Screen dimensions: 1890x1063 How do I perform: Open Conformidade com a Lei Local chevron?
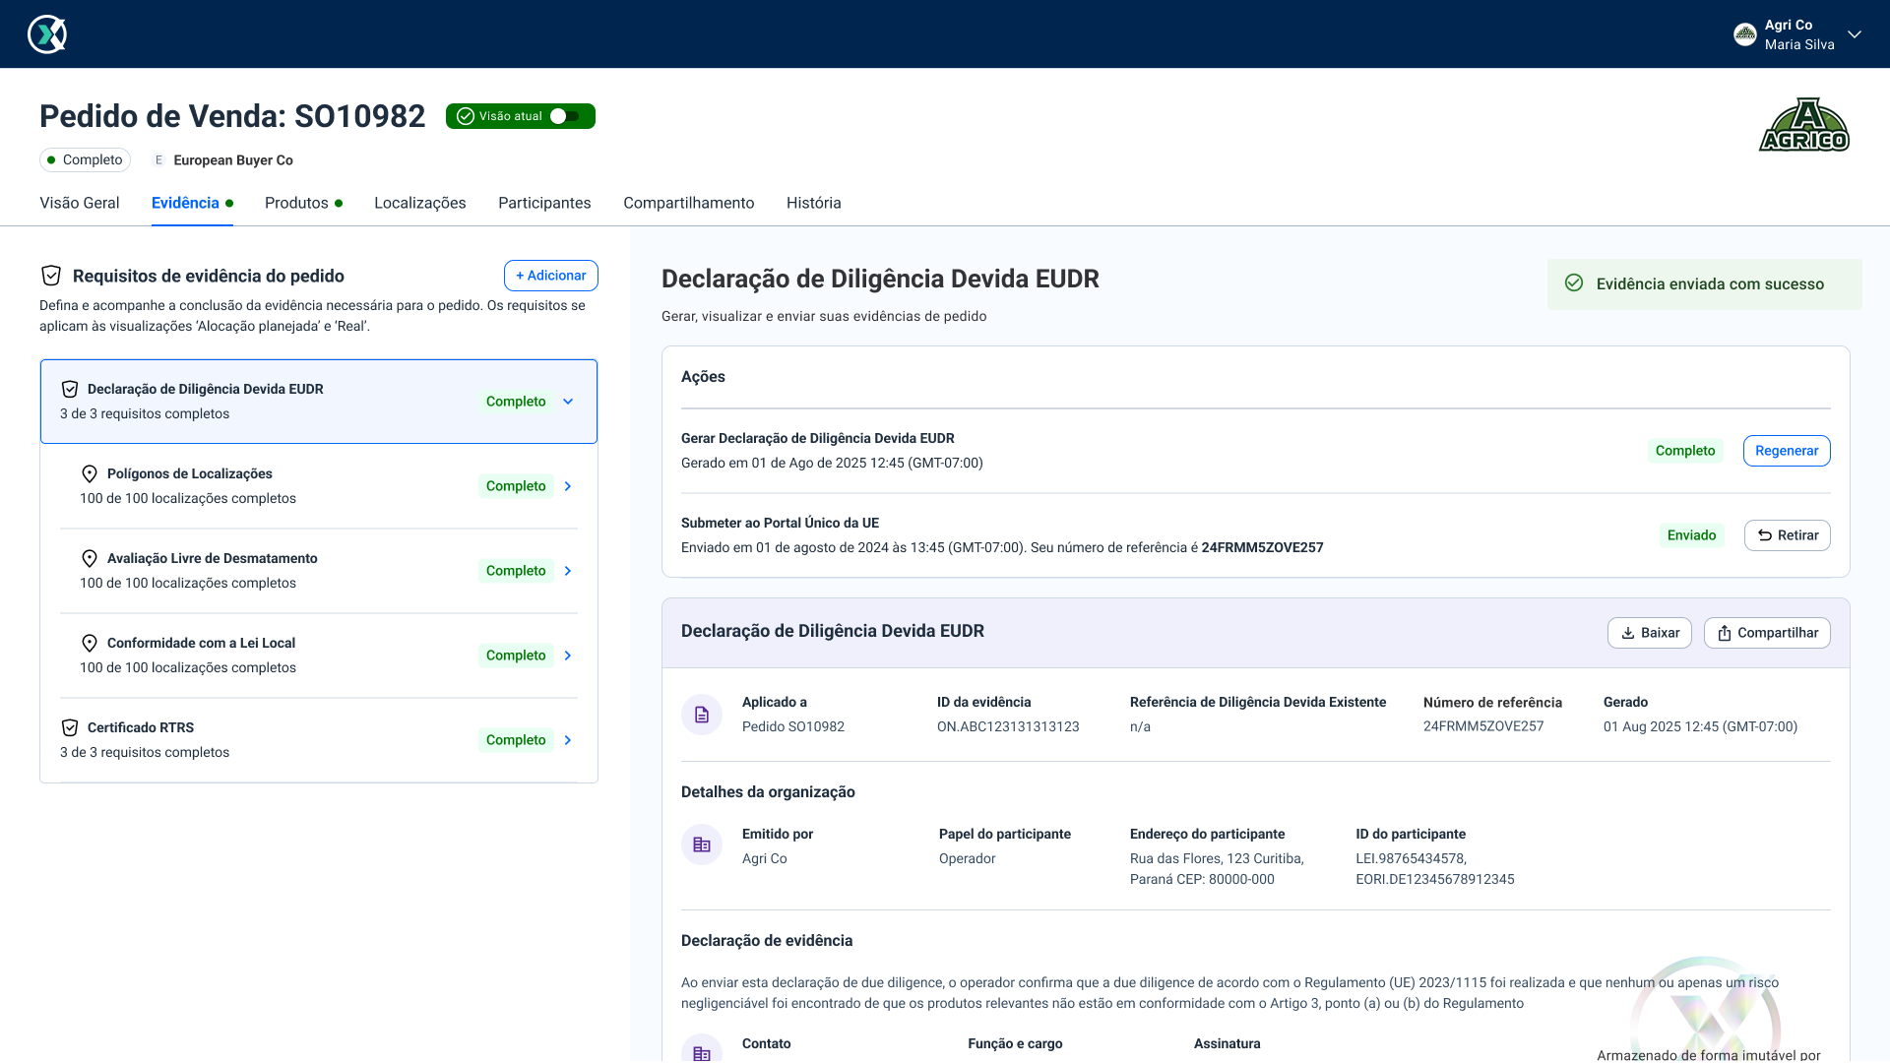pos(568,656)
